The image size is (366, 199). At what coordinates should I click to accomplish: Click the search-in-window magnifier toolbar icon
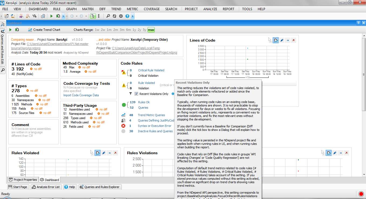pos(43,16)
